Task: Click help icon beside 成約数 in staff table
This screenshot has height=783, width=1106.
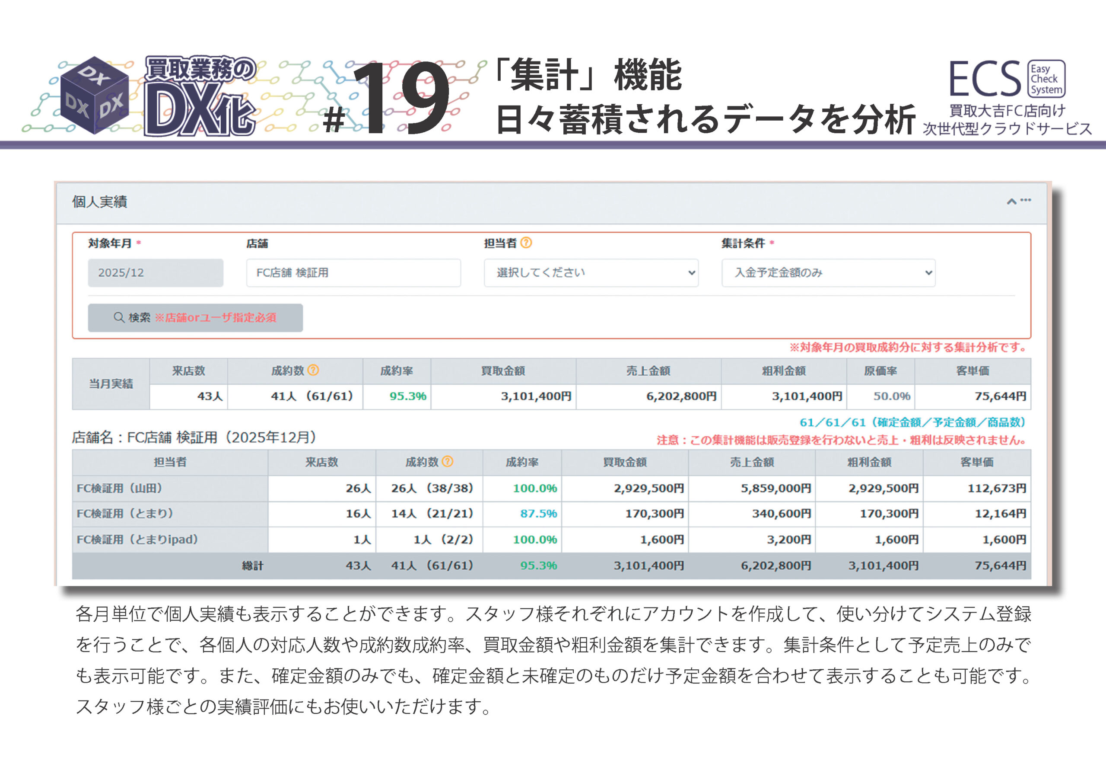Action: [448, 462]
